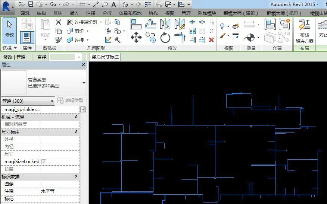Screen dimensions: 327x204
Task: Toggle the Properties palette button
Action: 27,38
